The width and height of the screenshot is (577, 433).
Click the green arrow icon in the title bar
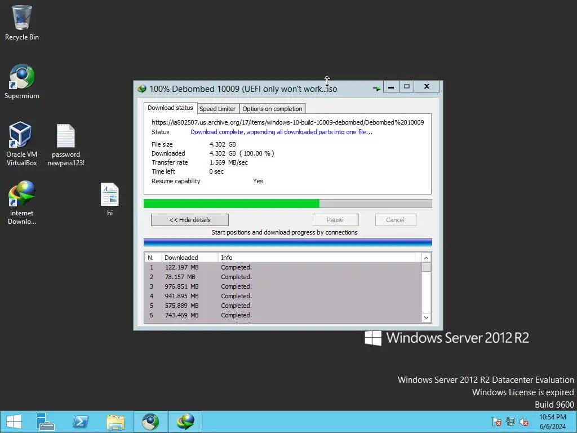coord(376,89)
